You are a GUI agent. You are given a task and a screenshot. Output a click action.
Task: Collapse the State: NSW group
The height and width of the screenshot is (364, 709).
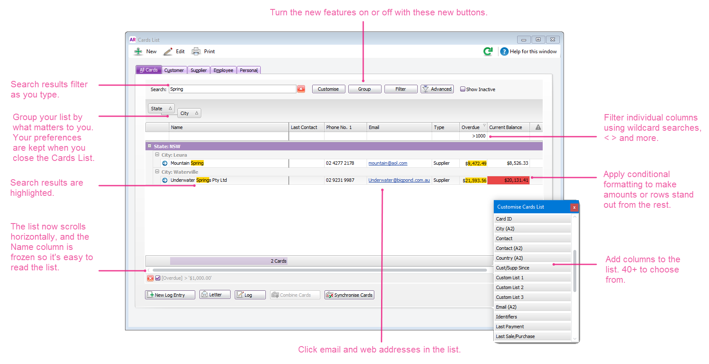pyautogui.click(x=149, y=146)
